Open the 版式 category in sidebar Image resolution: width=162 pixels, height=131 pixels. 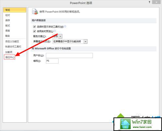coord(7,26)
